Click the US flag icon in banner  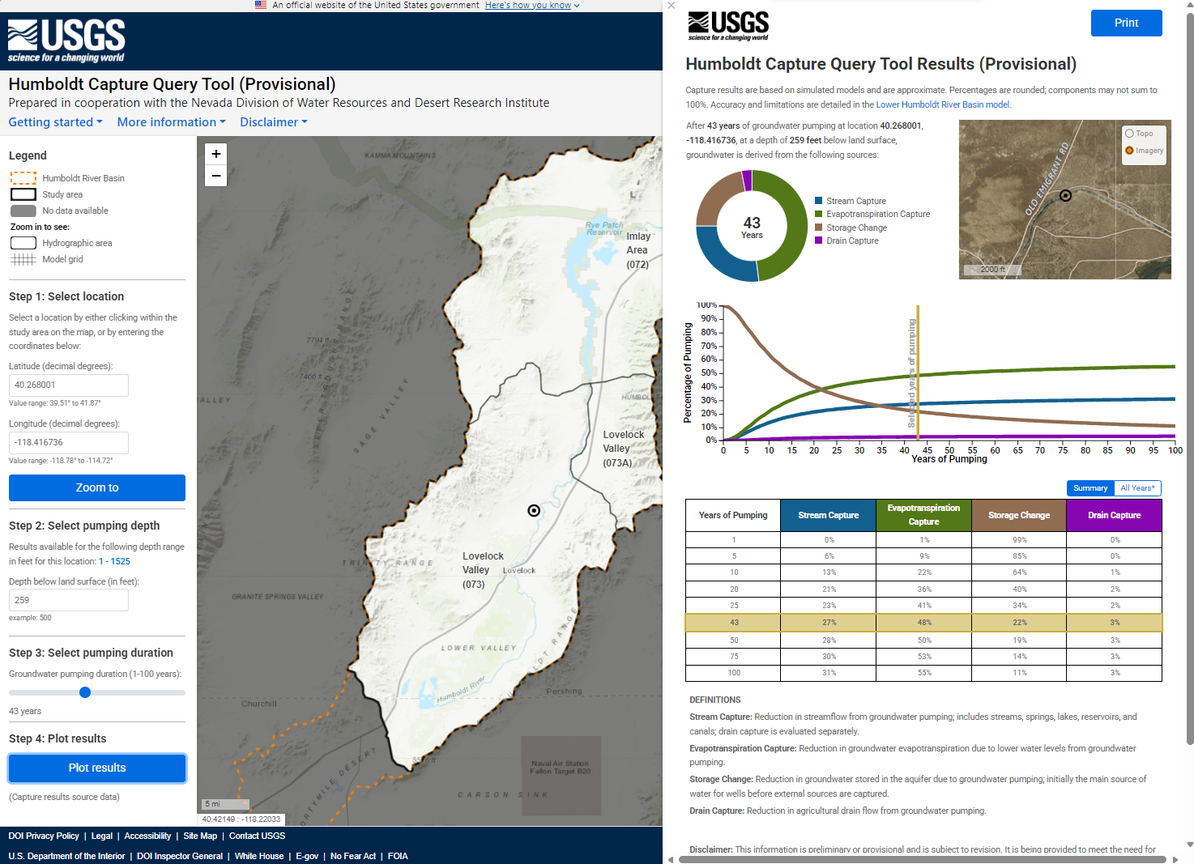261,5
